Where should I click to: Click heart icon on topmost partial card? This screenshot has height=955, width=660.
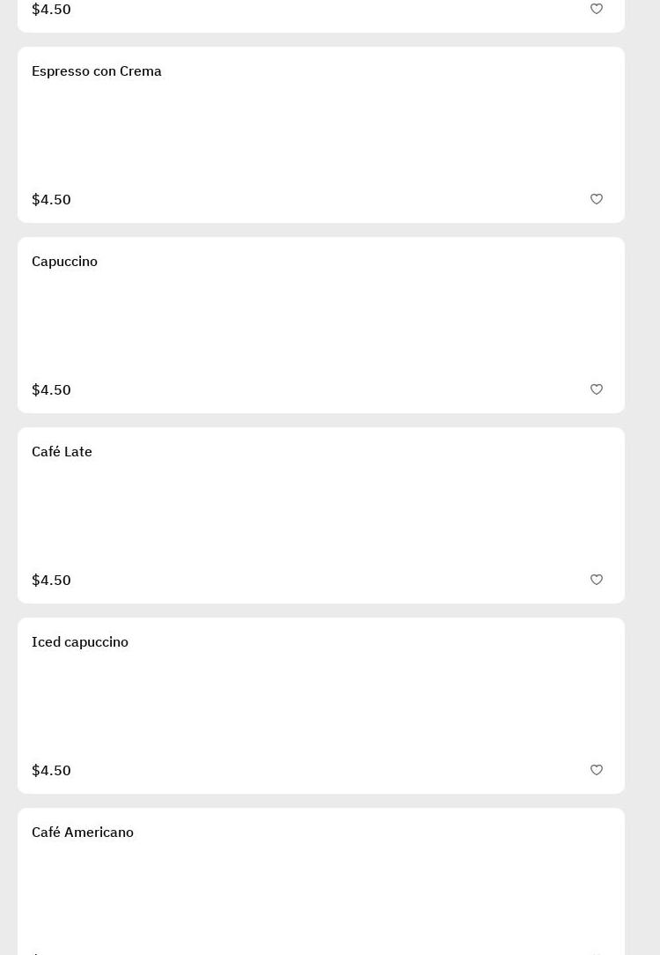tap(597, 10)
